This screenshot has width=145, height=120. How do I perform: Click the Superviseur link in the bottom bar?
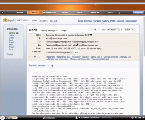pos(50,118)
